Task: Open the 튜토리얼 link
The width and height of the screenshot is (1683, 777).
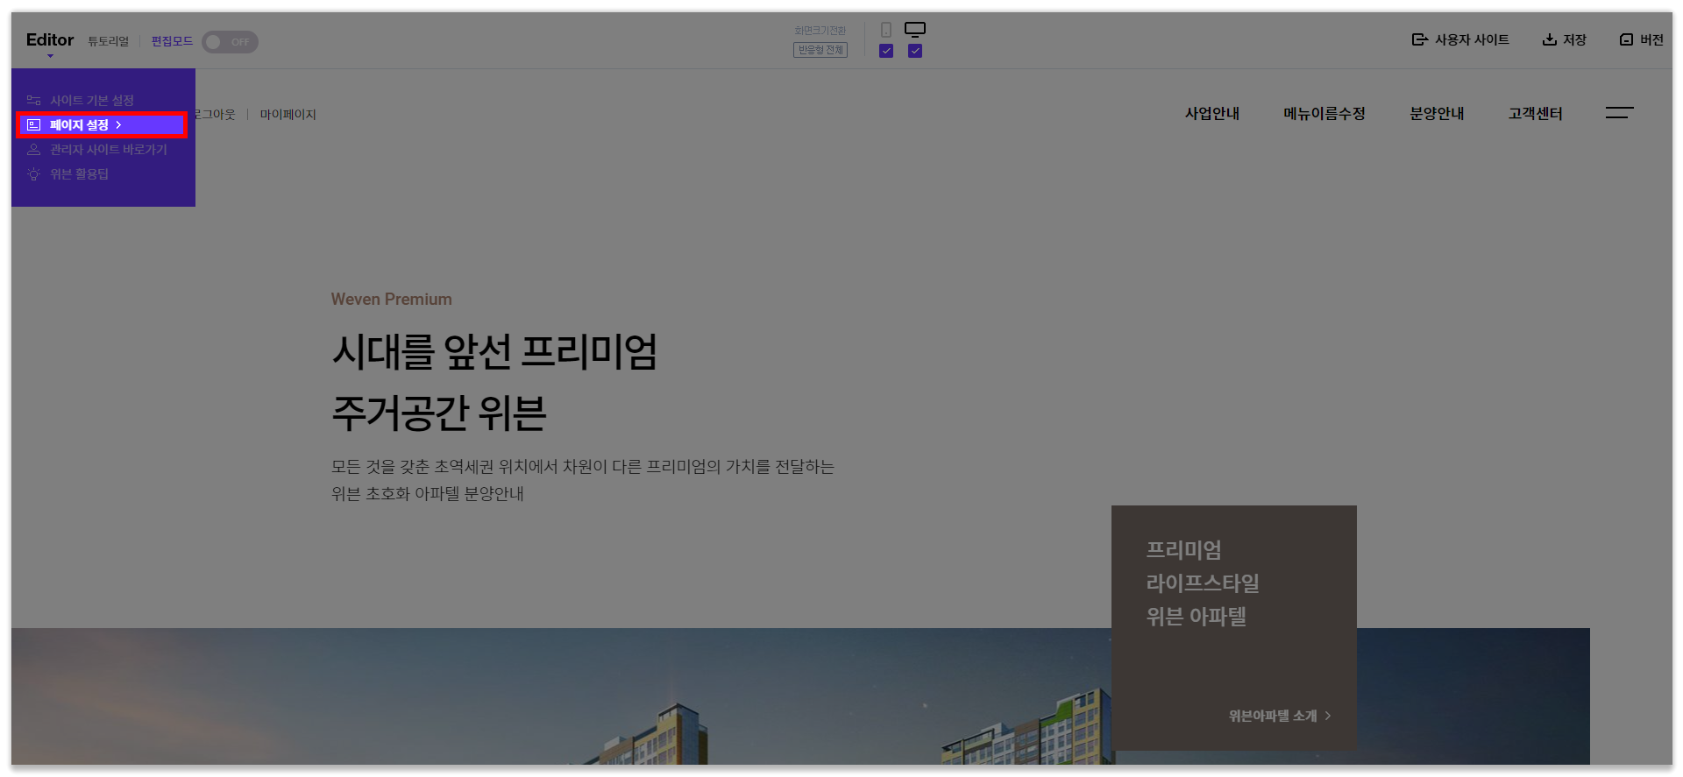Action: [108, 41]
